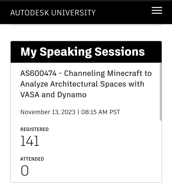
Task: Click the ATTENDED label
Action: click(x=32, y=159)
